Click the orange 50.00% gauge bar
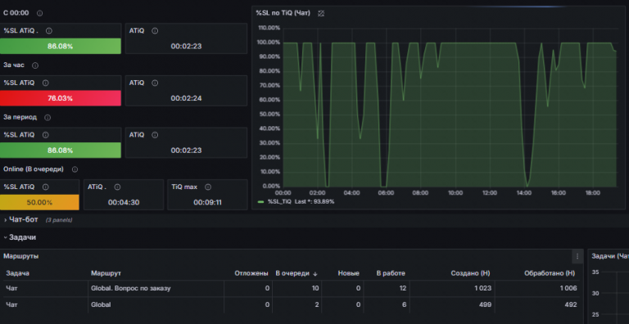 pyautogui.click(x=39, y=203)
